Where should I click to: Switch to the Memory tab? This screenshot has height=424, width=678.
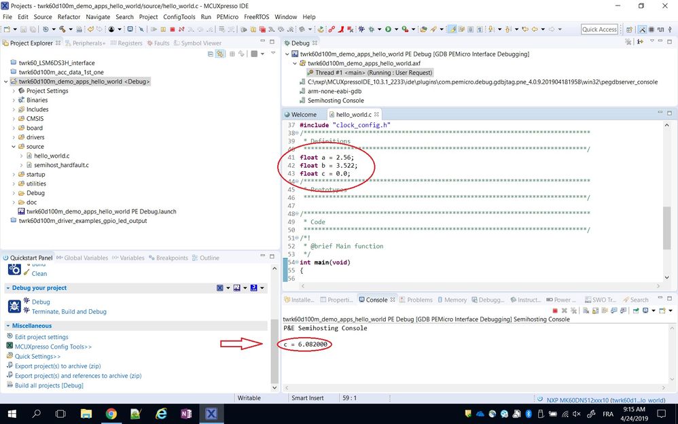click(x=452, y=300)
